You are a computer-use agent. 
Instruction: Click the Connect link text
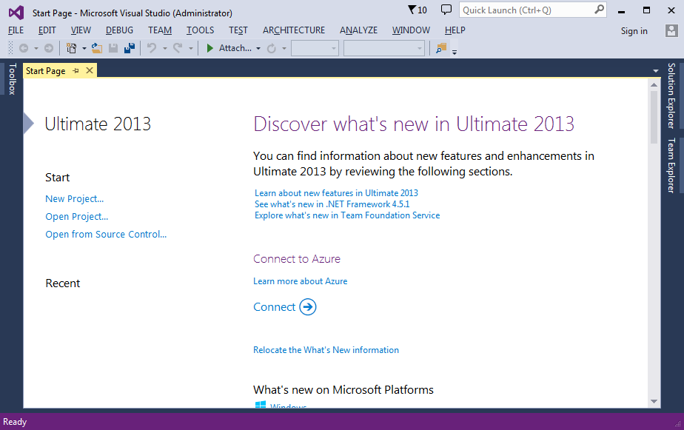(275, 307)
